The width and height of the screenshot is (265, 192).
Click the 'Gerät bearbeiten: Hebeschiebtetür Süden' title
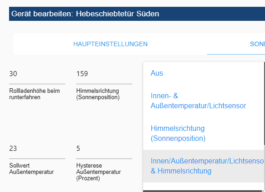(85, 14)
